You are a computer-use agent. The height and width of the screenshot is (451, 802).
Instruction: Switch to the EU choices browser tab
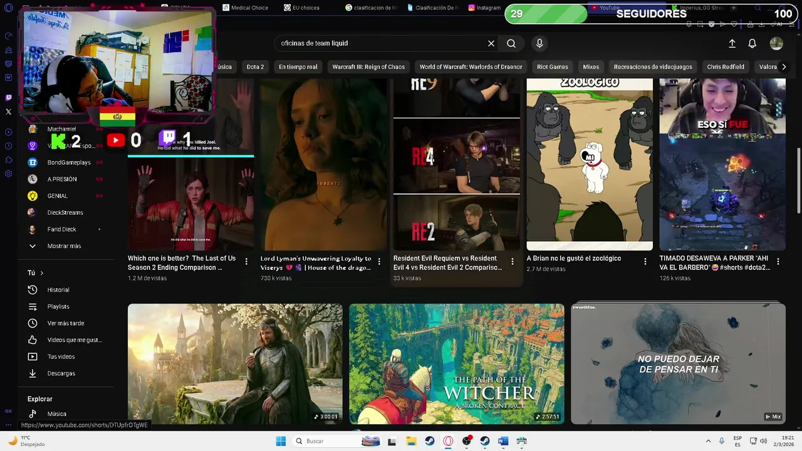click(302, 8)
